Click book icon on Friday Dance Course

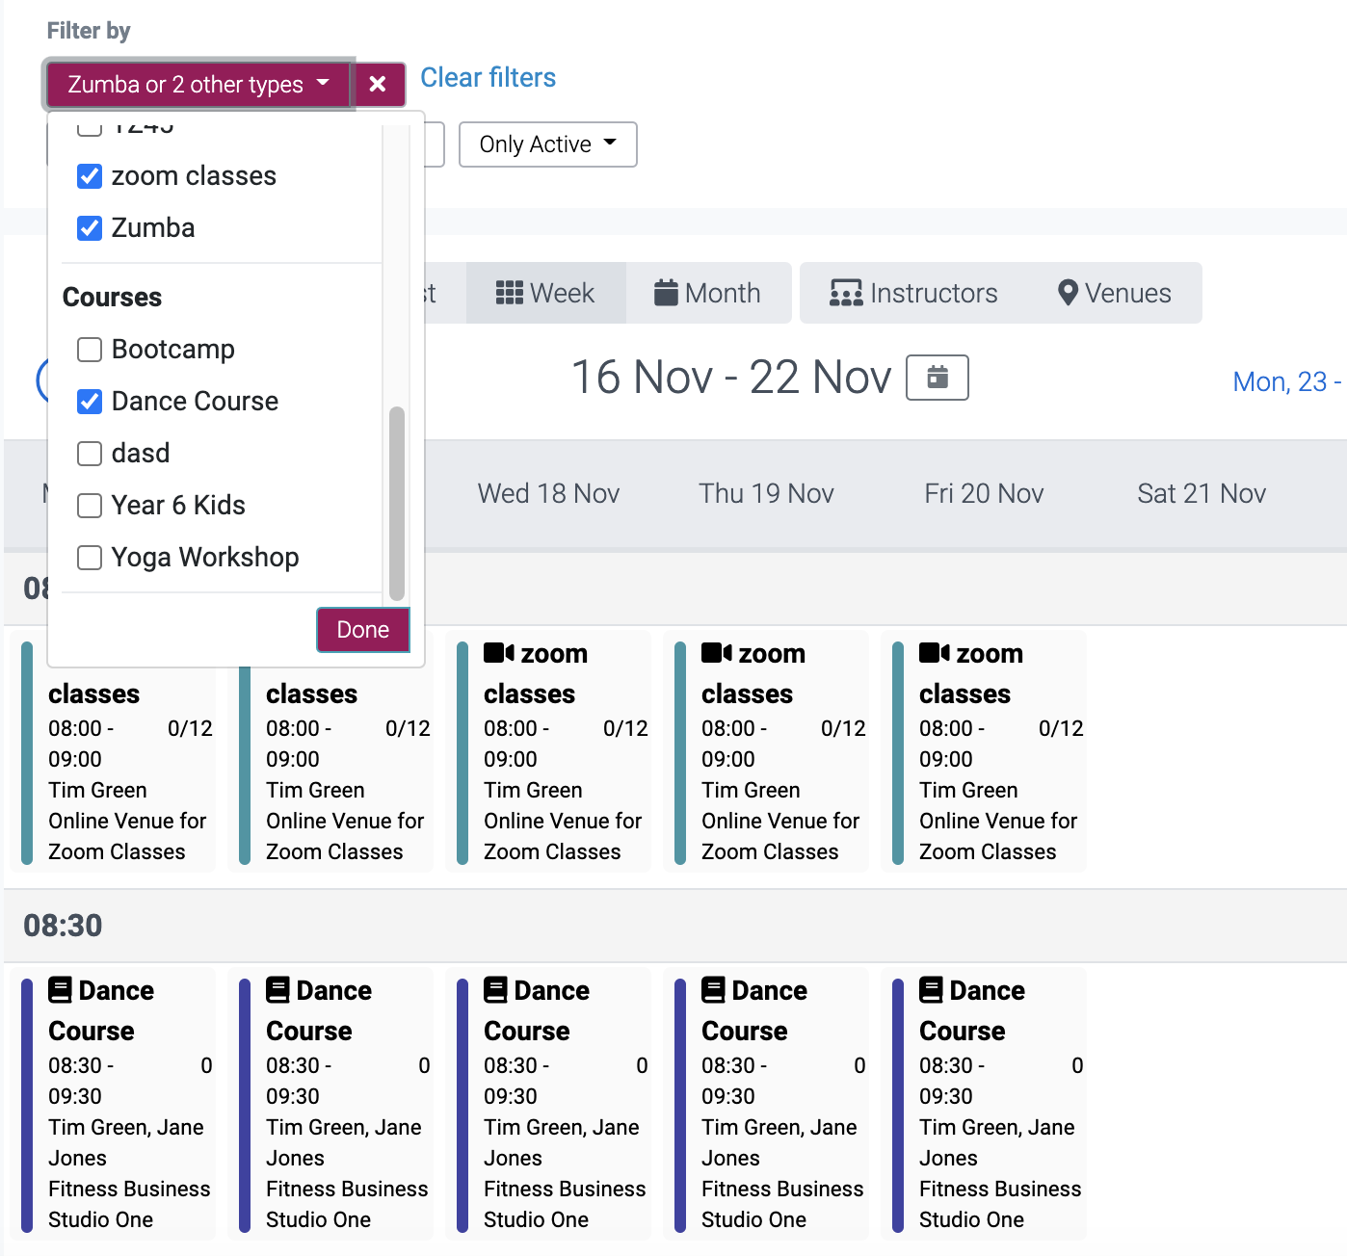coord(931,990)
